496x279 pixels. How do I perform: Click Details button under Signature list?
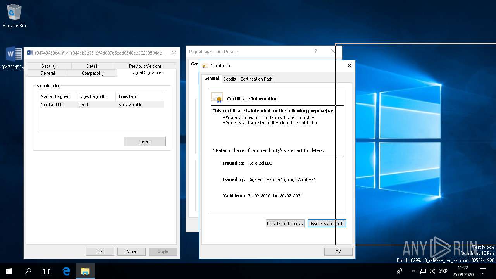(x=145, y=141)
